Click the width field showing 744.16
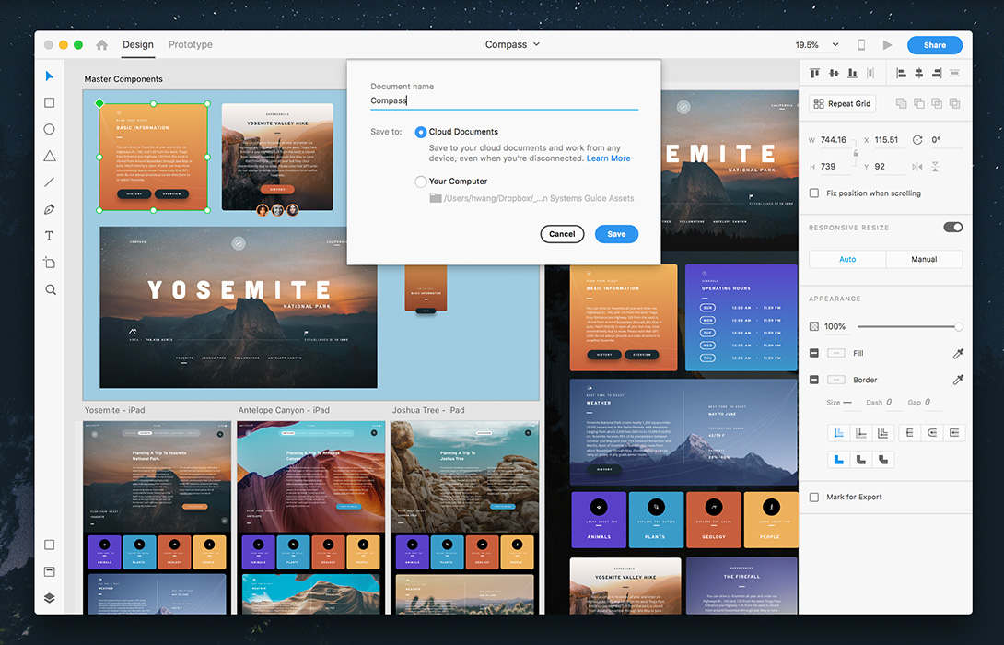Image resolution: width=1004 pixels, height=645 pixels. coord(833,140)
